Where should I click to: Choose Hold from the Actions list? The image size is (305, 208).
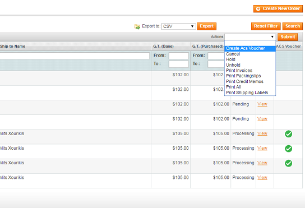coord(250,59)
